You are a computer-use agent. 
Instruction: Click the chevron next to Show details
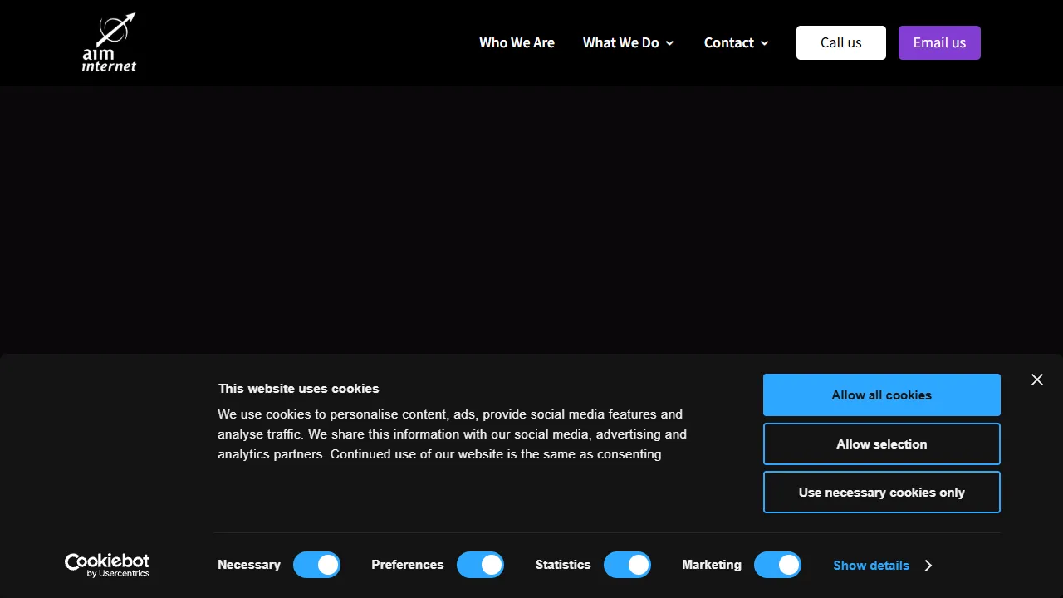(928, 566)
